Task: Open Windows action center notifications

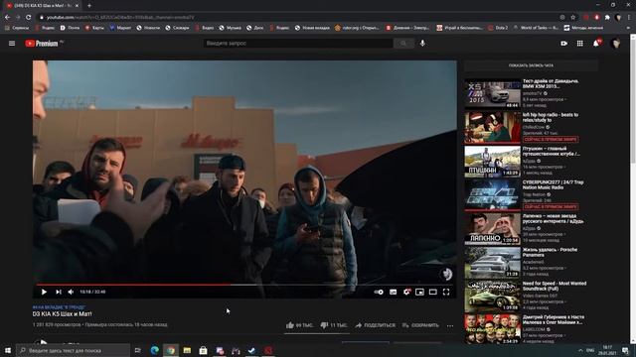Action: [625, 350]
